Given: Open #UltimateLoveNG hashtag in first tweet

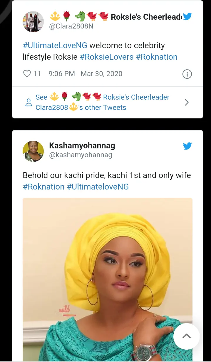Looking at the screenshot, I should [55, 46].
